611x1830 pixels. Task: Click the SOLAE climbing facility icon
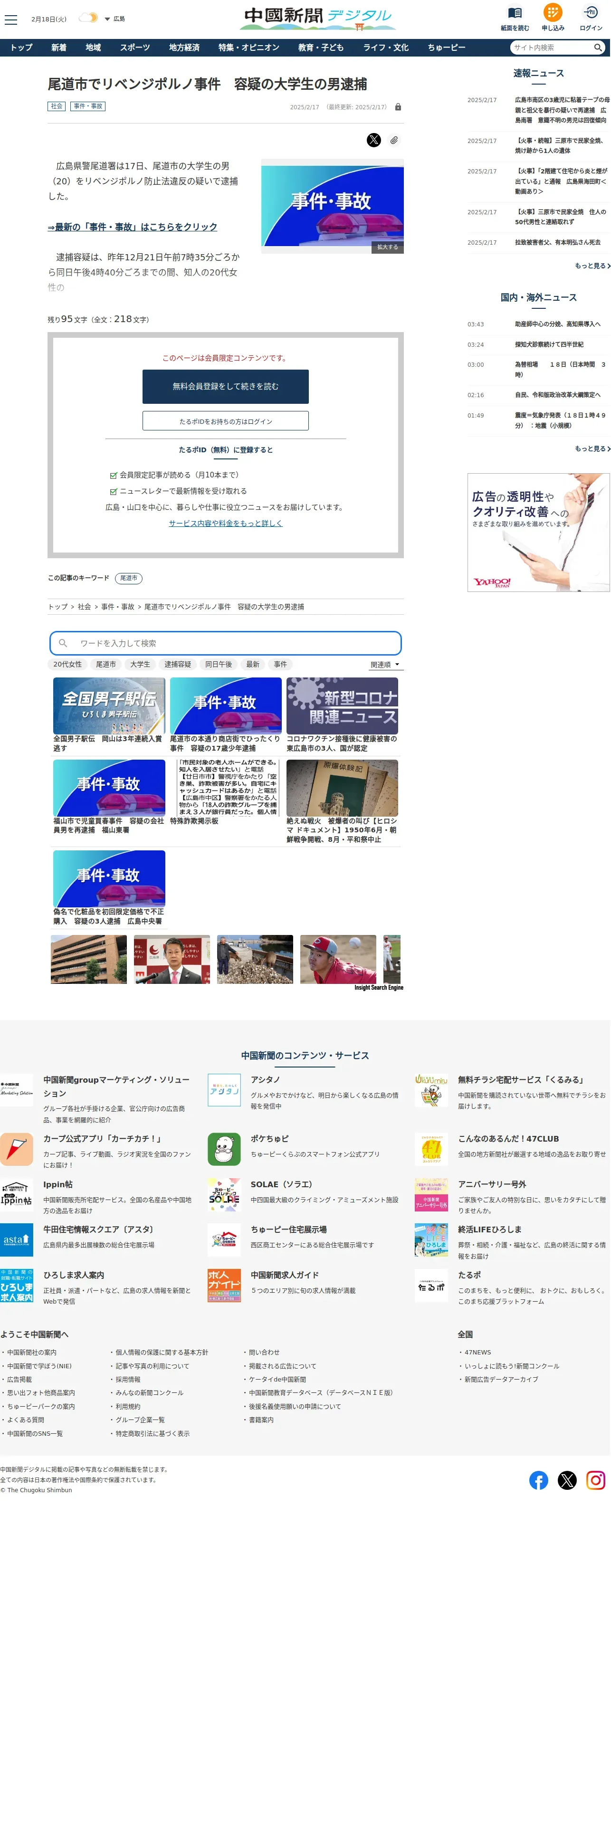[225, 1195]
